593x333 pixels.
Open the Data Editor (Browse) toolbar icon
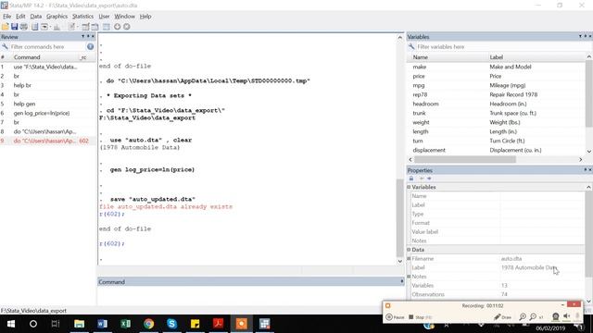pos(95,27)
